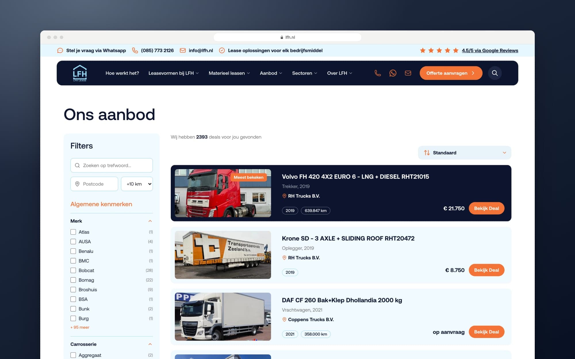Image resolution: width=575 pixels, height=359 pixels.
Task: Check the Aggregaat carrosserie checkbox
Action: pyautogui.click(x=73, y=355)
